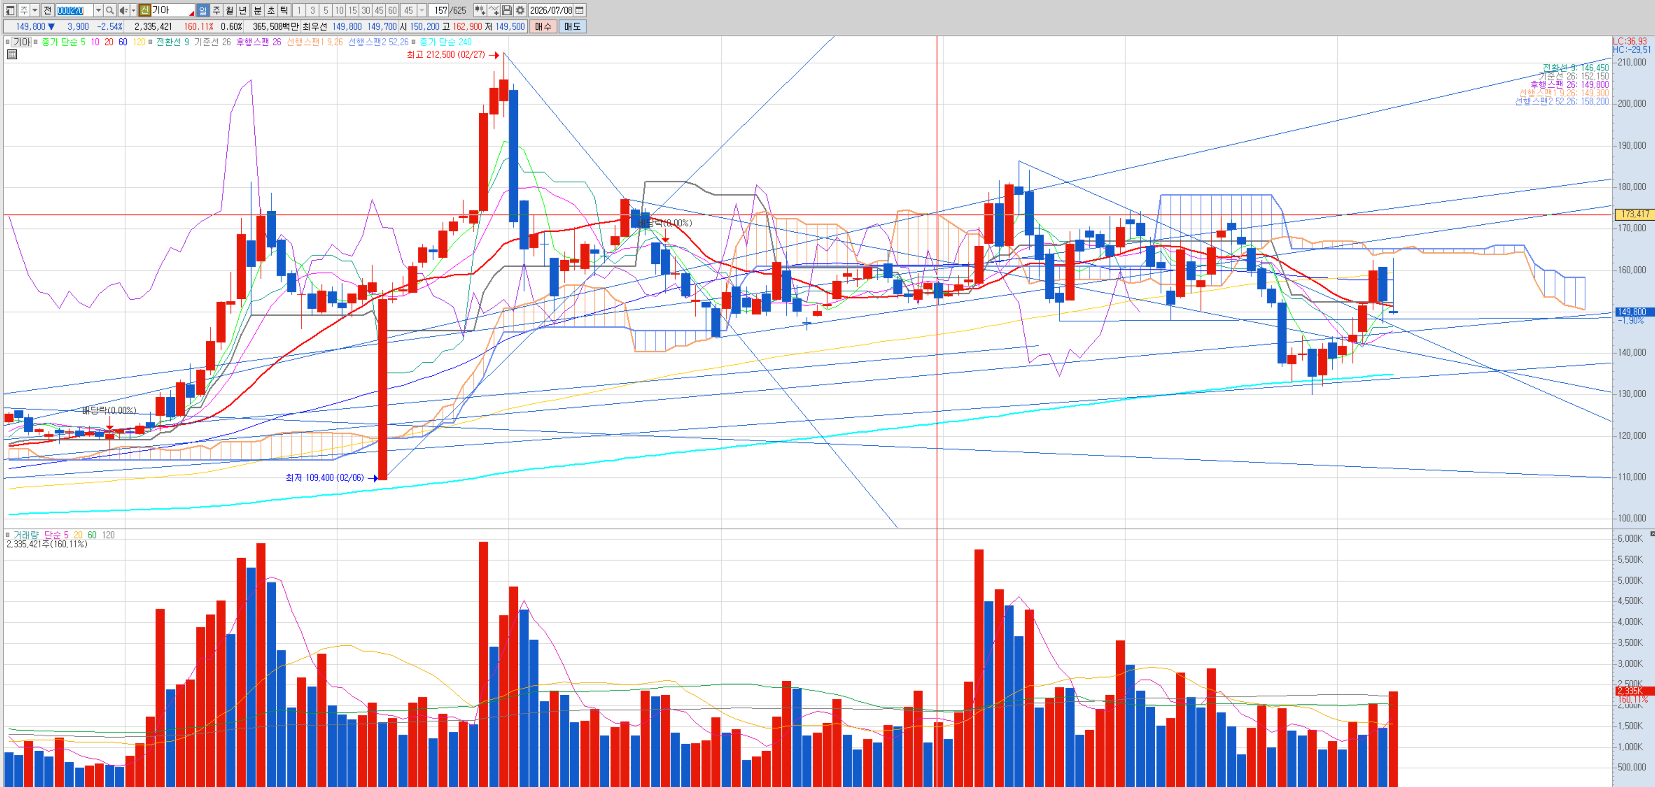Viewport: 1655px width, 787px height.
Task: Select interval preset 1
Action: click(300, 10)
